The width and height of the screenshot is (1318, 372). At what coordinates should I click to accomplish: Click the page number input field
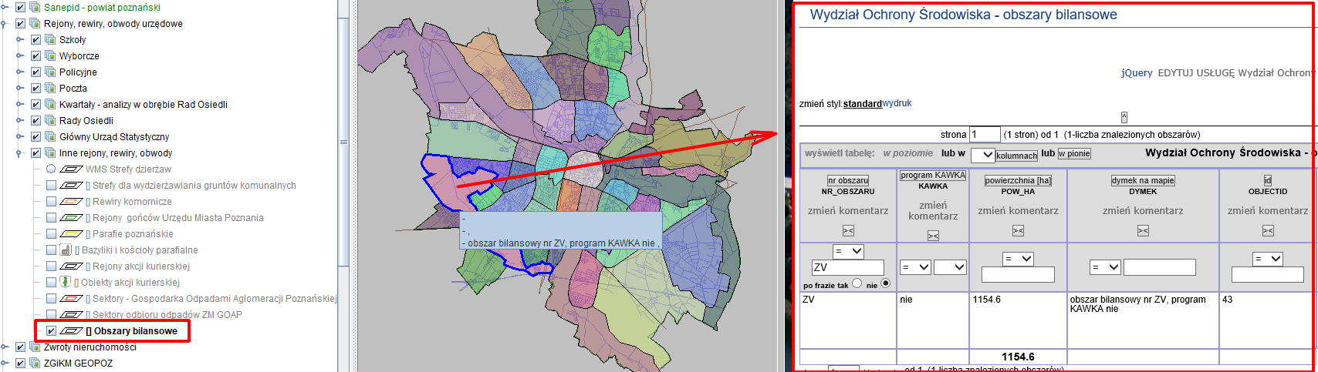point(984,134)
